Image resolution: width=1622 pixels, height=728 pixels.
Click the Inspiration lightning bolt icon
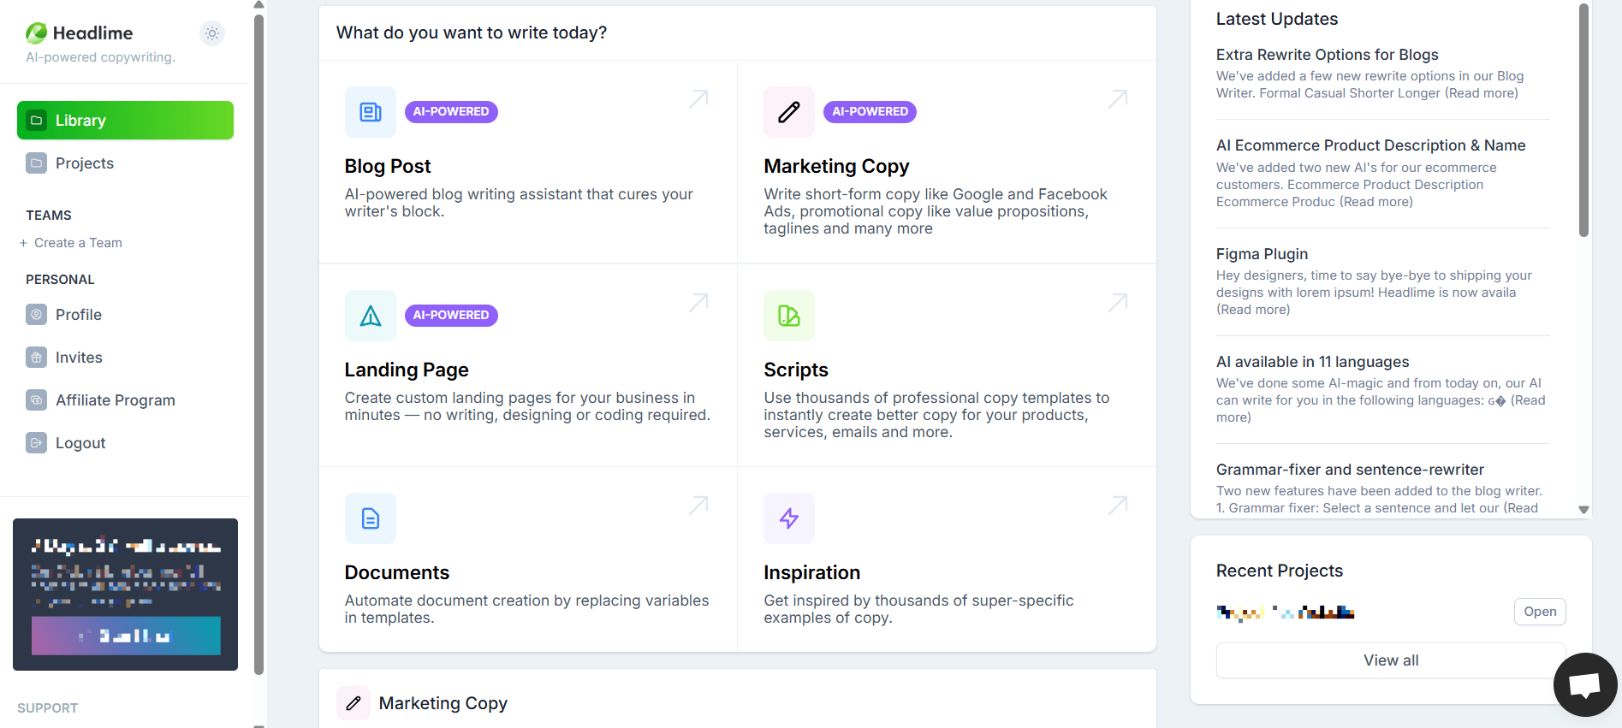pos(789,518)
